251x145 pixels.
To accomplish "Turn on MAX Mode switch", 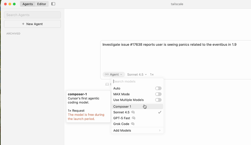I will 158,94.
